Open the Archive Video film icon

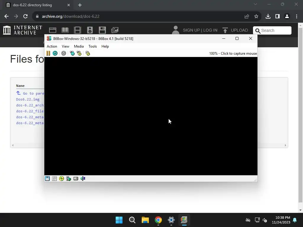[x=78, y=30]
